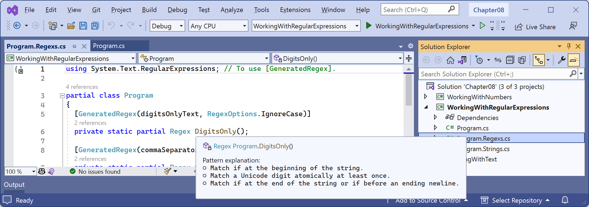Click No issues found status text
The height and width of the screenshot is (207, 589).
point(99,172)
